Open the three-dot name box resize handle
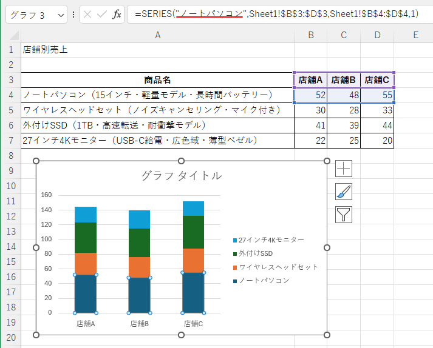 [x=73, y=15]
